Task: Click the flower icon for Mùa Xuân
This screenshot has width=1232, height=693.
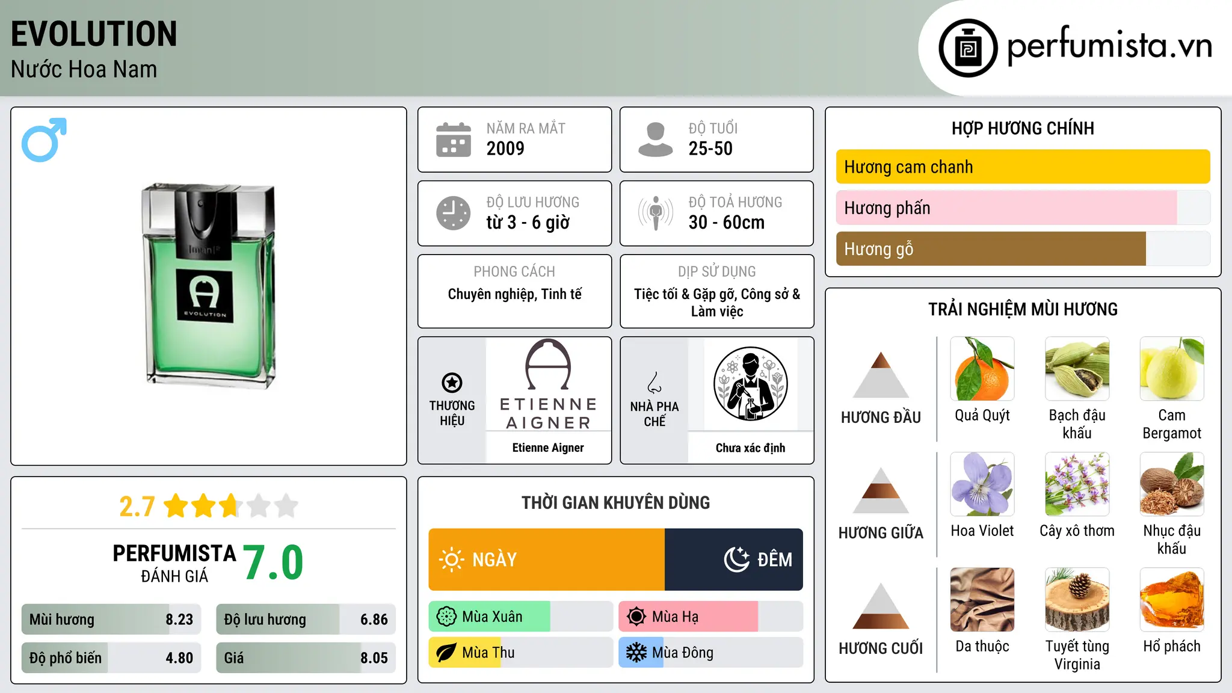Action: 446,617
